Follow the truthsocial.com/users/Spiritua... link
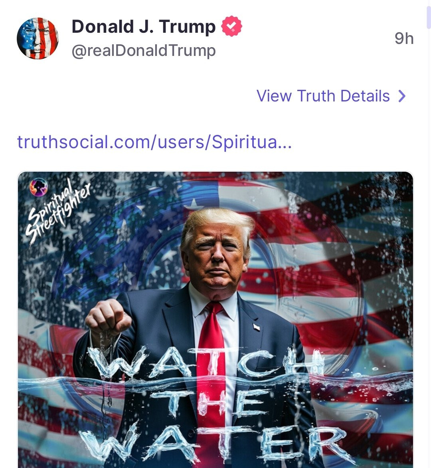This screenshot has height=468, width=431. pos(154,142)
